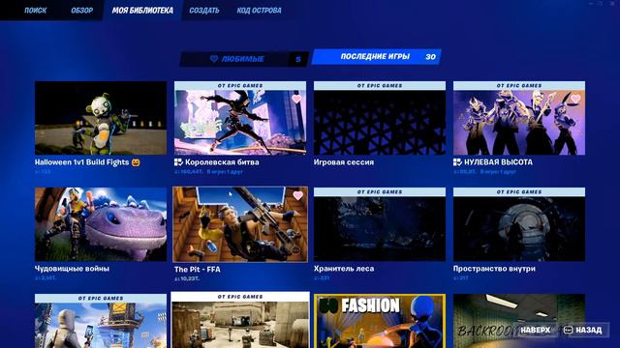Open the Игровая сессия card
The width and height of the screenshot is (620, 348).
click(380, 118)
